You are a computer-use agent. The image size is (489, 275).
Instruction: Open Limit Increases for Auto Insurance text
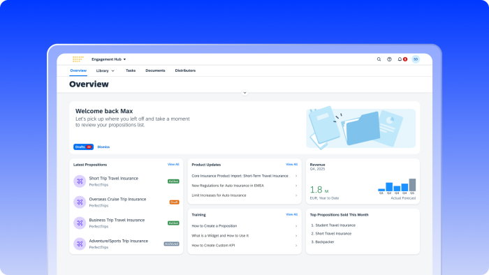pyautogui.click(x=219, y=195)
